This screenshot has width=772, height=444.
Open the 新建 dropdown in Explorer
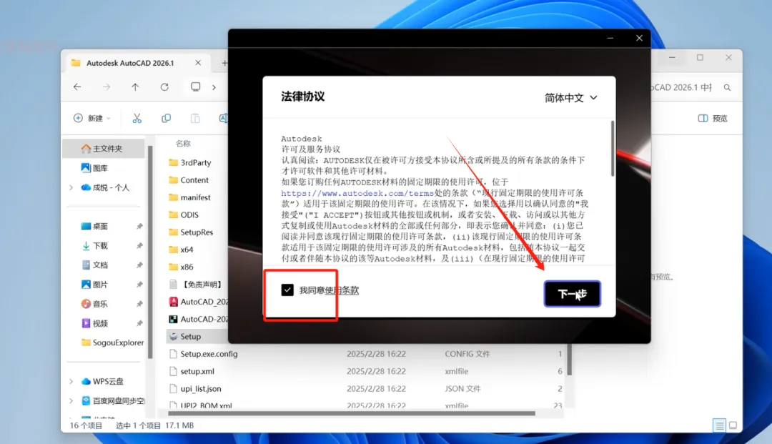92,118
